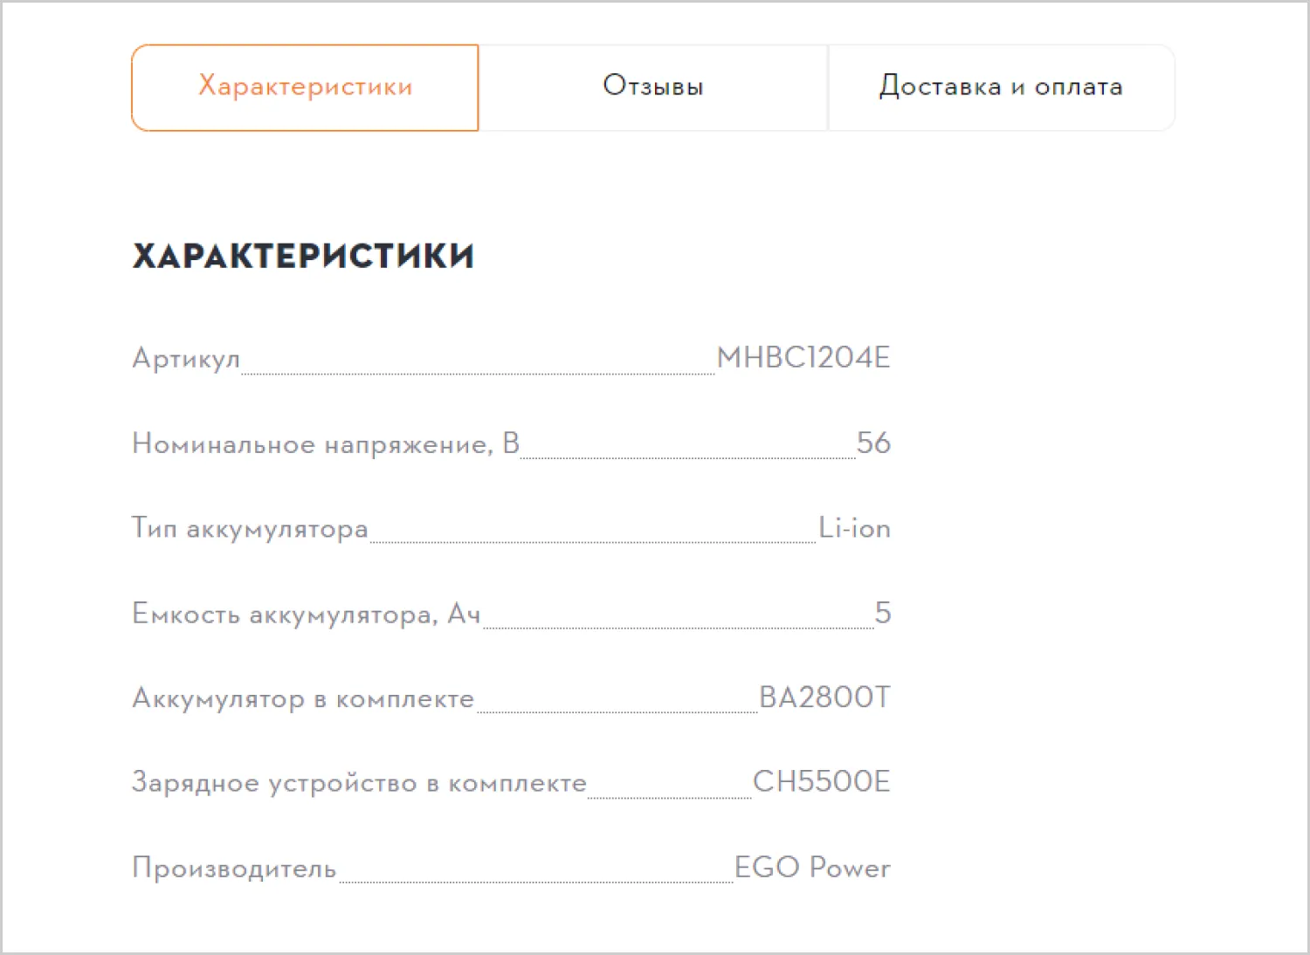The width and height of the screenshot is (1310, 955).
Task: Select the manufacturer value EGO Power
Action: (812, 867)
